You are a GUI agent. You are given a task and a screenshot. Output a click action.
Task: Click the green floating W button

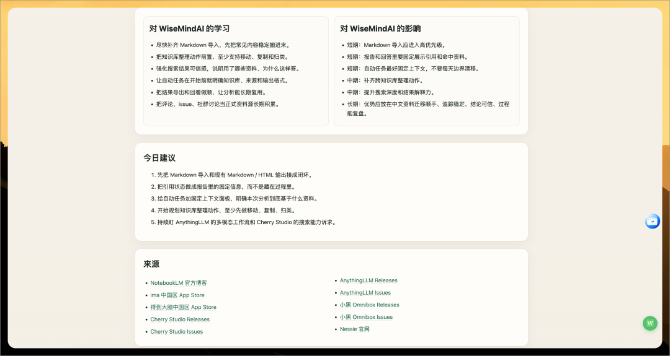[650, 323]
